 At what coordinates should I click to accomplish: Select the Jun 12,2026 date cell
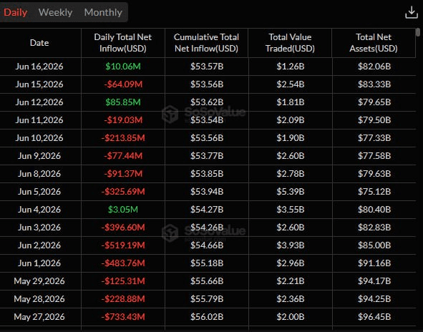coord(39,102)
